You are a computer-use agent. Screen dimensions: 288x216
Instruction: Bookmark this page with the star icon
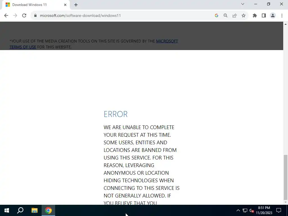point(244,16)
